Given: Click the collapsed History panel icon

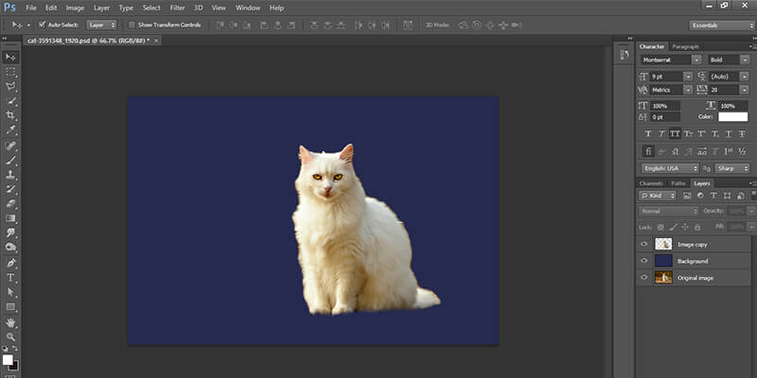Looking at the screenshot, I should point(625,55).
